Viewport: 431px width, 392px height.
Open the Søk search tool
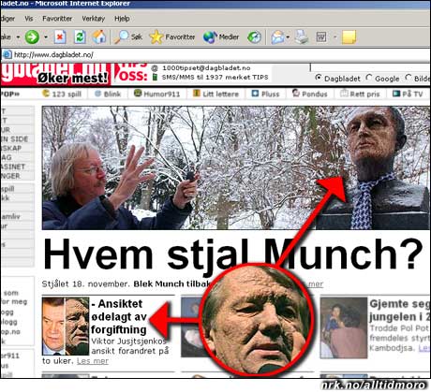[x=127, y=37]
